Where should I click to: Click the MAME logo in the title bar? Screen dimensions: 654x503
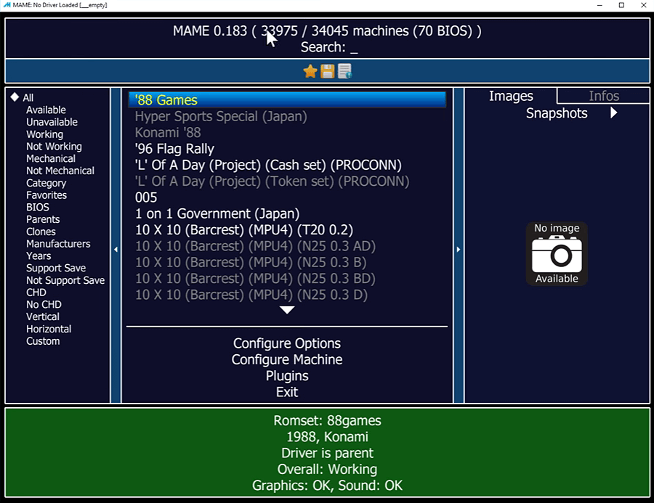click(7, 5)
